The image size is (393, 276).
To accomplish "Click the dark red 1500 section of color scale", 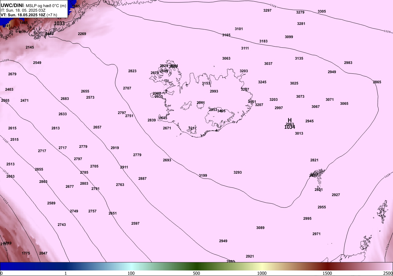I will [x=327, y=266].
